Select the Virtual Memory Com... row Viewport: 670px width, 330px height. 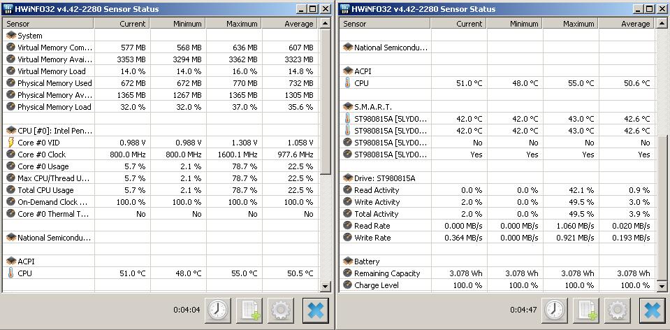pyautogui.click(x=161, y=48)
